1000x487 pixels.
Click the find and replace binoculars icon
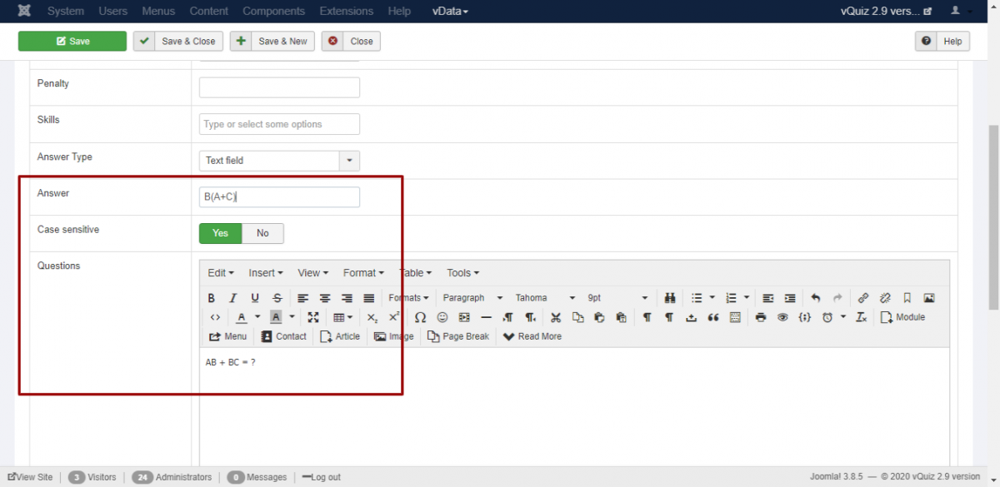(x=669, y=298)
